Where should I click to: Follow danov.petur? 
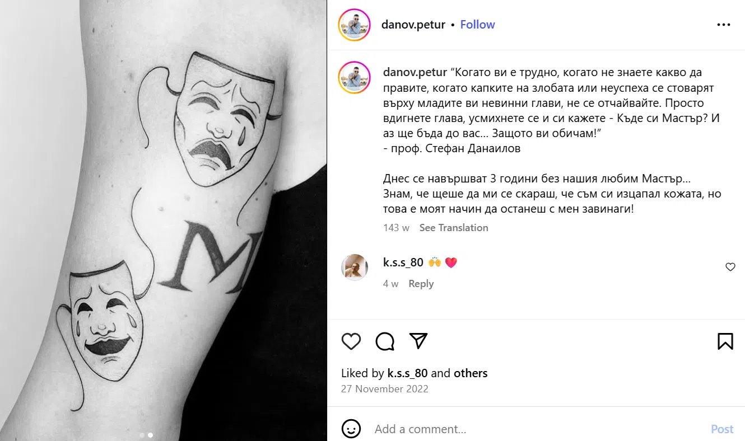pyautogui.click(x=477, y=25)
